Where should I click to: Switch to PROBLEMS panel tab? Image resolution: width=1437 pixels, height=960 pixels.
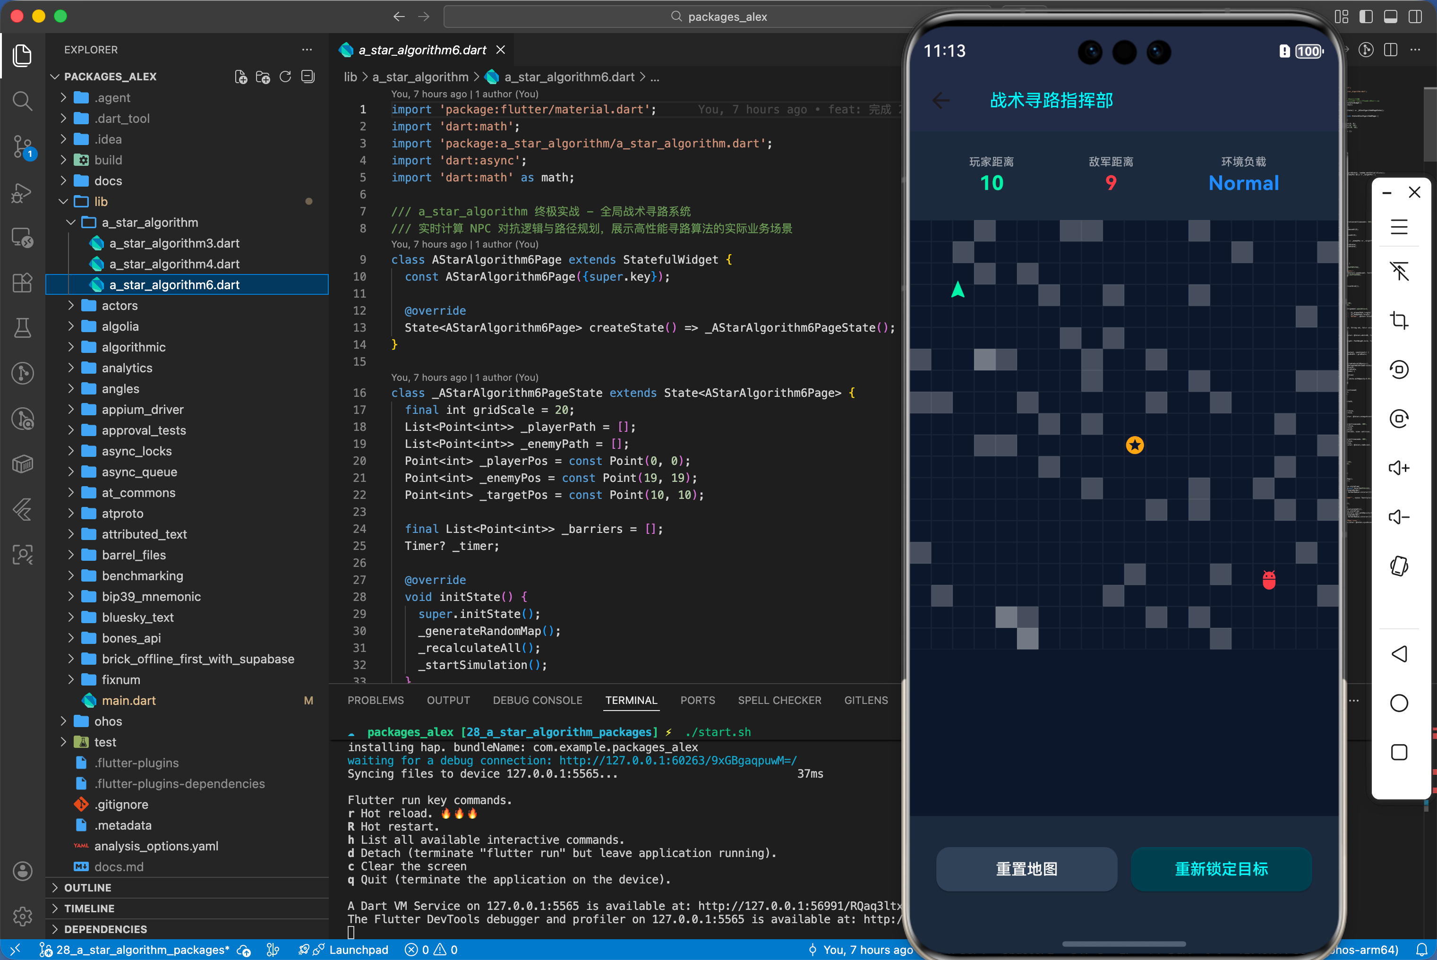(x=375, y=701)
